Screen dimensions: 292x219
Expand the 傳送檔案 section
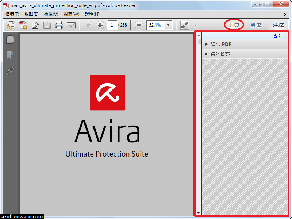245,54
